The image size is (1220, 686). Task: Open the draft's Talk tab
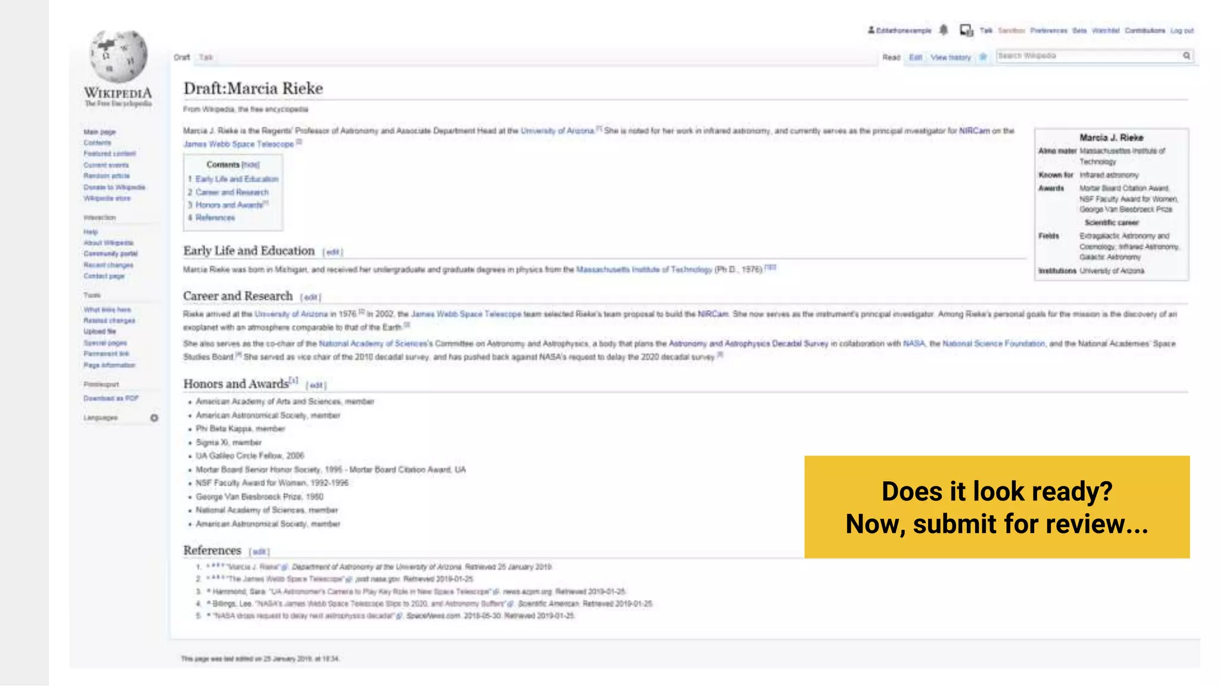click(x=206, y=58)
